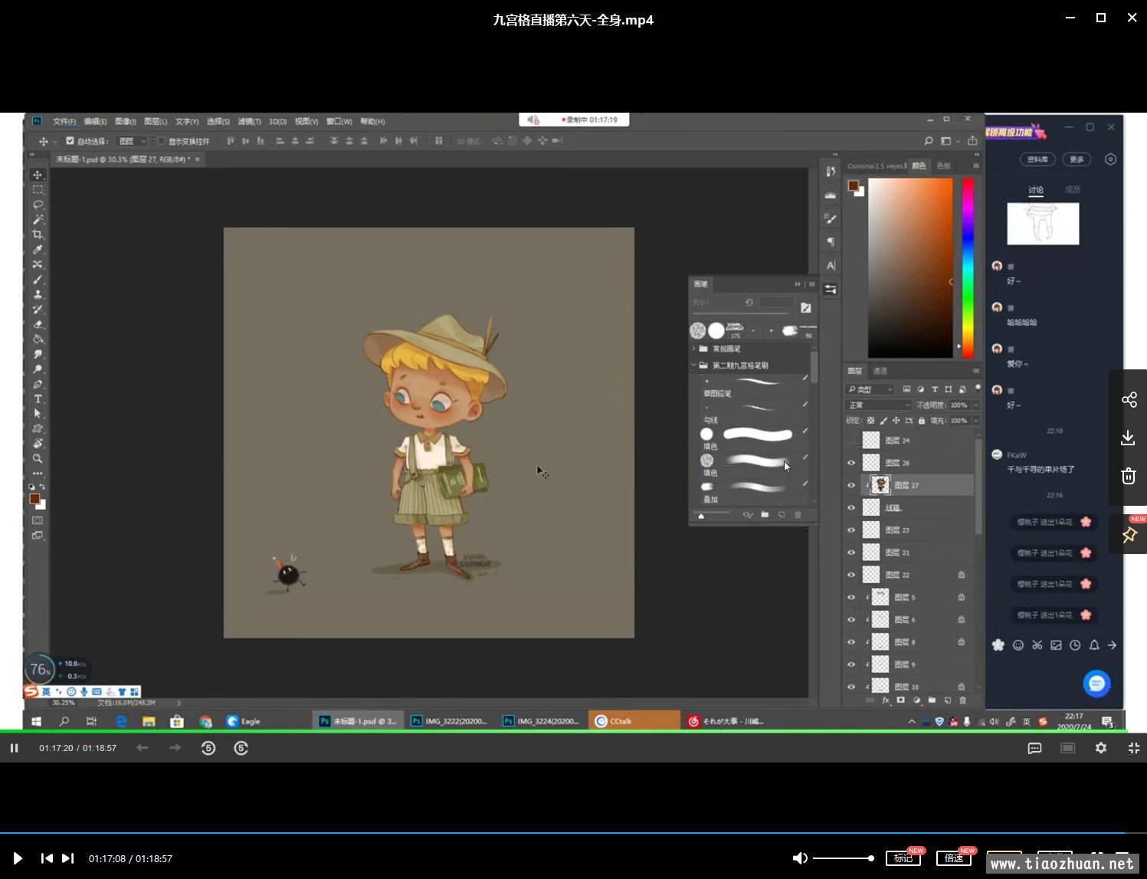Select the Zoom magnifier tool

click(38, 458)
